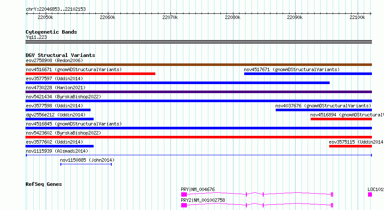Open the nsv4516894 label text

point(347,115)
